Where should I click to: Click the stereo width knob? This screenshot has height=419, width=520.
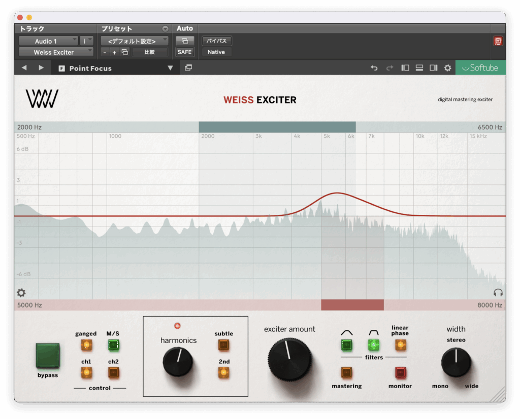[456, 362]
